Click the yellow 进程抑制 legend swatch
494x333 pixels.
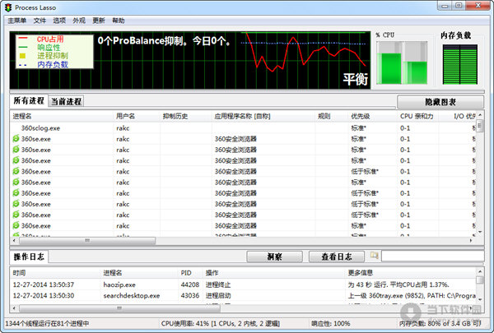click(x=23, y=56)
